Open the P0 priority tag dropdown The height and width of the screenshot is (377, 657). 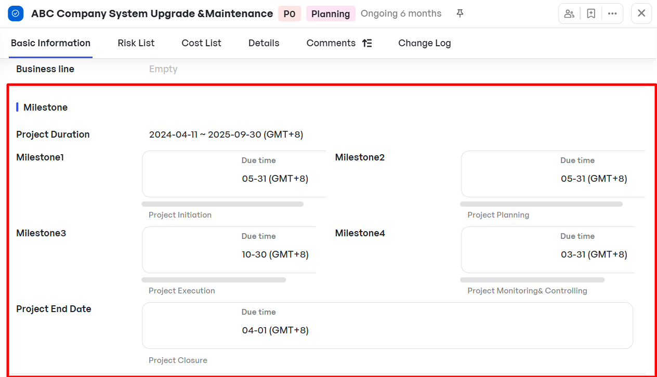point(290,14)
